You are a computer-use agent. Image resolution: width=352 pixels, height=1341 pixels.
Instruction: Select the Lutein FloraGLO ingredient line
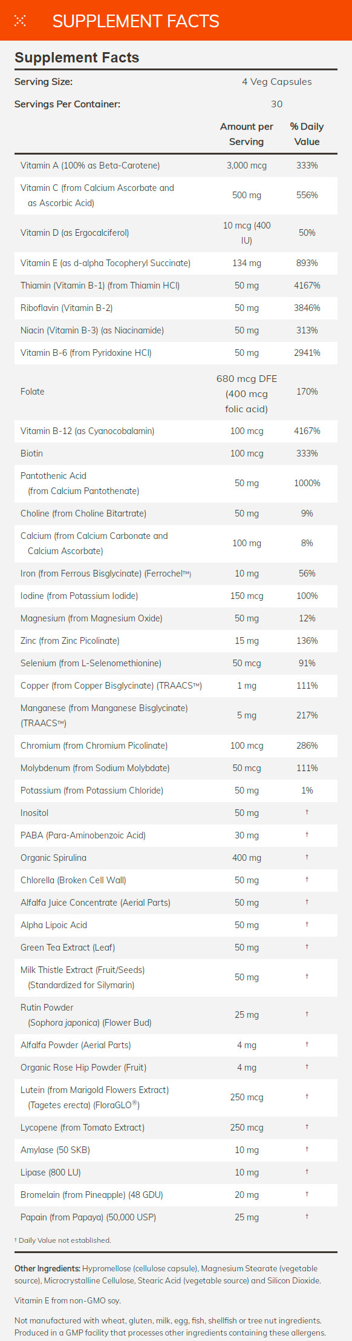tap(95, 1097)
